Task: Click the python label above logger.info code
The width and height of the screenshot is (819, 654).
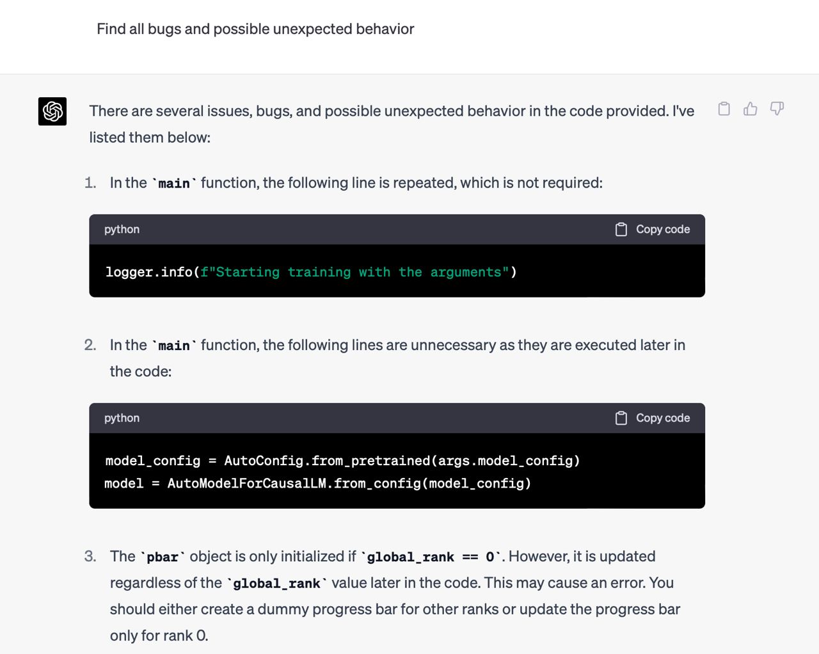Action: coord(122,229)
